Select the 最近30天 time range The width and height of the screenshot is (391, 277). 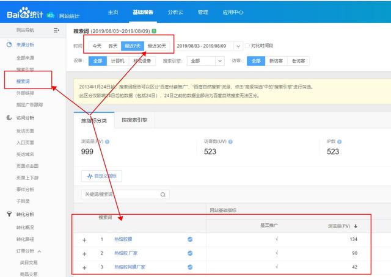pos(157,46)
